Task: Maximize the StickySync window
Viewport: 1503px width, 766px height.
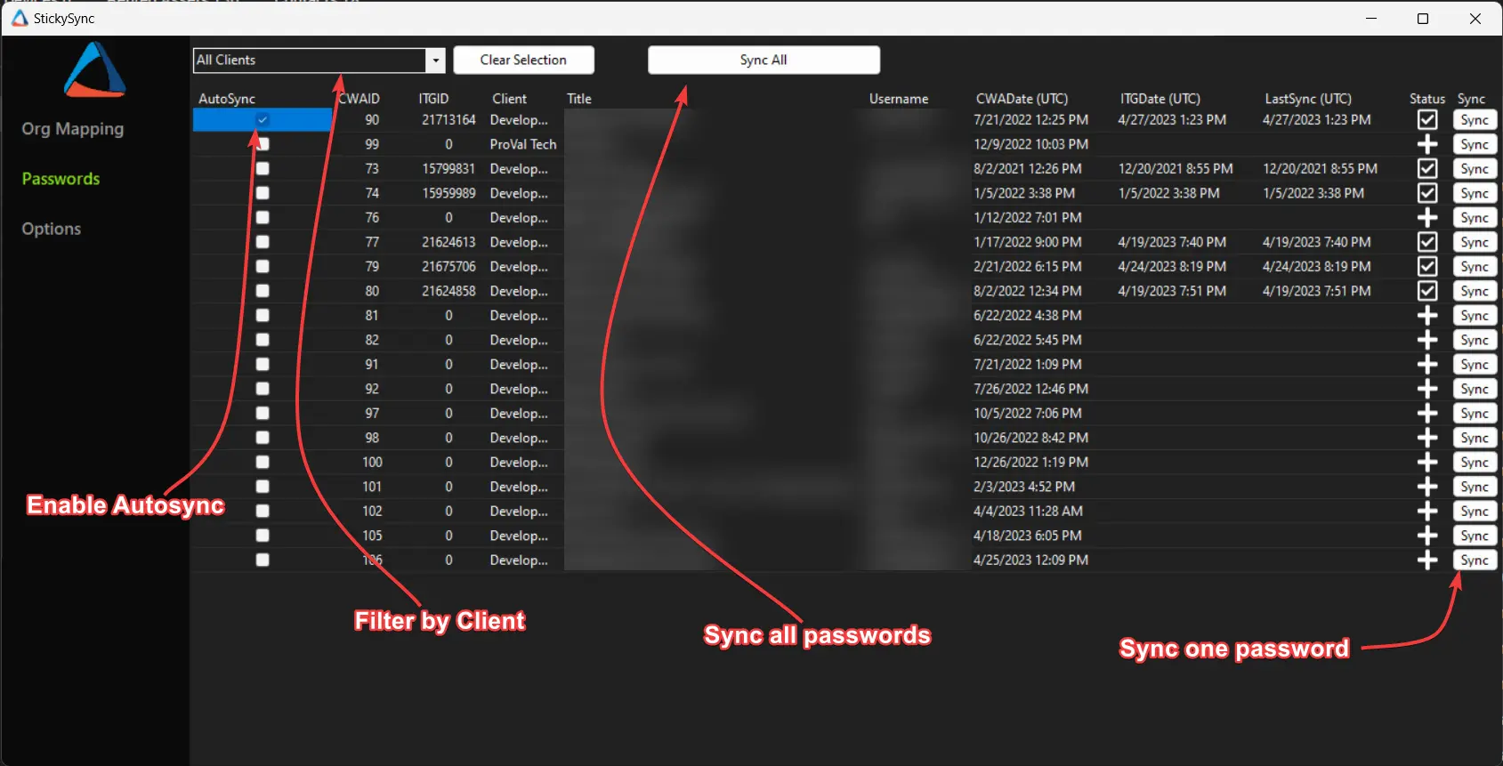Action: pyautogui.click(x=1423, y=19)
